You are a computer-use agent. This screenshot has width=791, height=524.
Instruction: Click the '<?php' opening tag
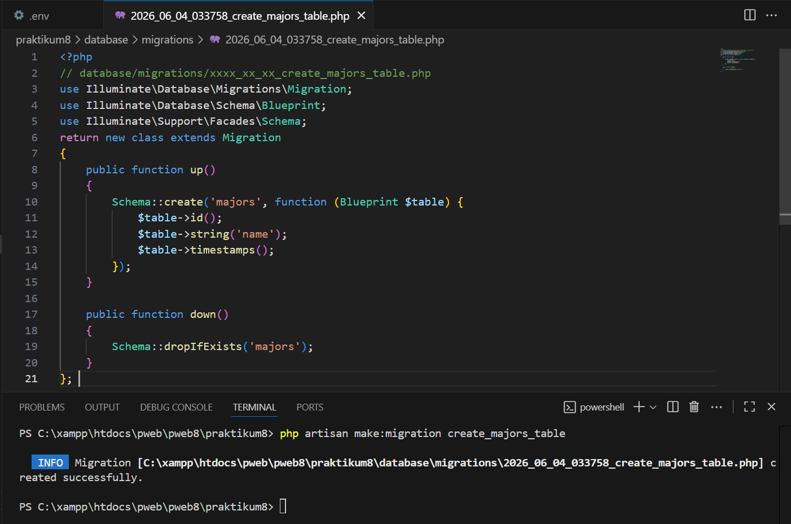[76, 56]
